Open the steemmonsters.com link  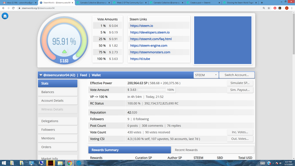[x=150, y=52]
